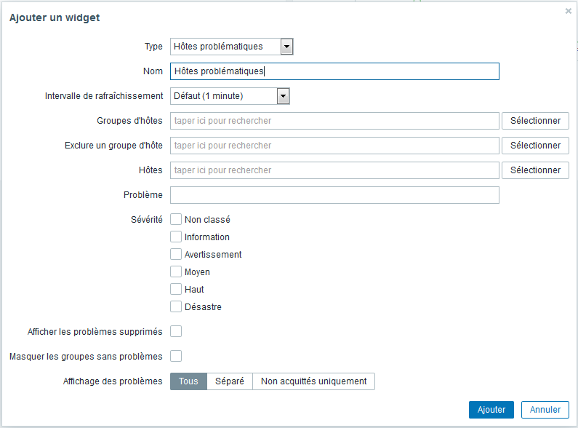Image resolution: width=578 pixels, height=428 pixels.
Task: Close the Ajouter un widget dialog
Action: (568, 11)
